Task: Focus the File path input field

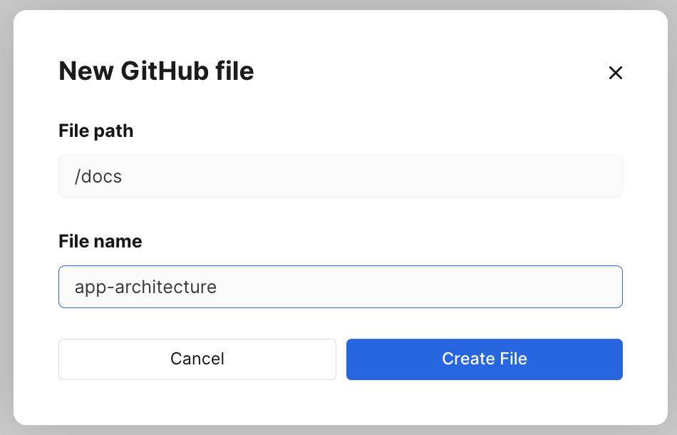Action: click(x=340, y=176)
